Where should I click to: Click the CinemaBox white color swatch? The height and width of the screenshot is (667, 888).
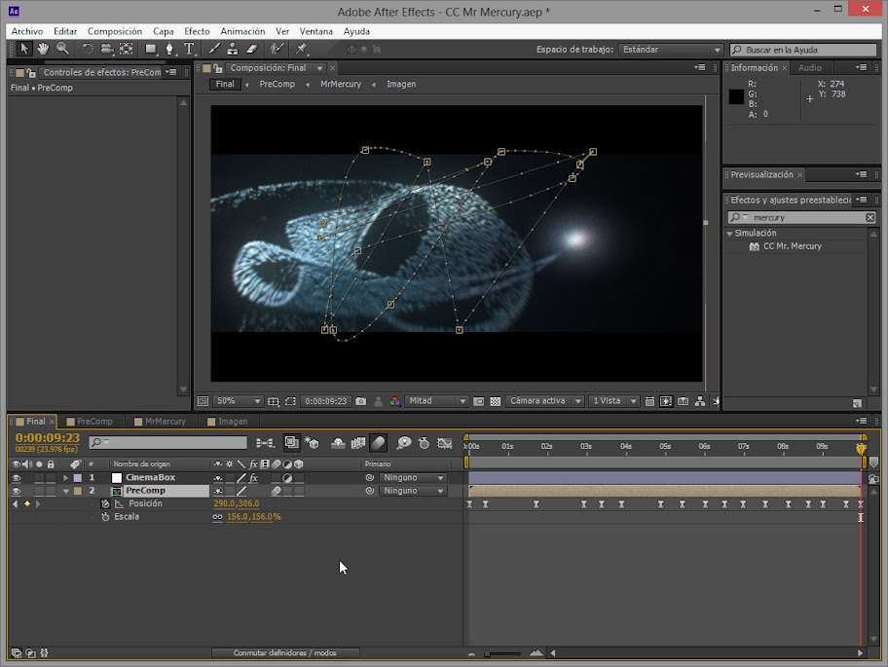(117, 478)
